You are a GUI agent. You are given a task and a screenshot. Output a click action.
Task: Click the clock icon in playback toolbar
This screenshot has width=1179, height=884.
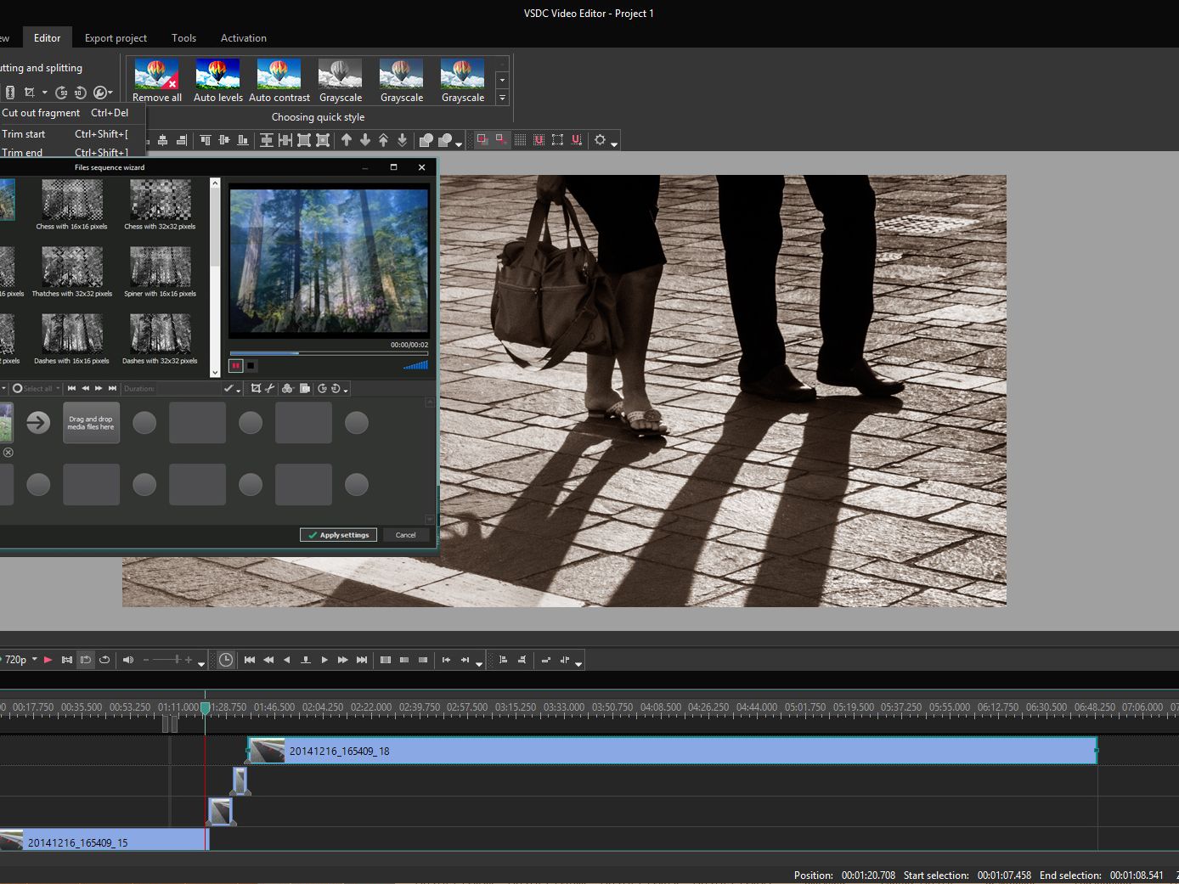pos(226,660)
